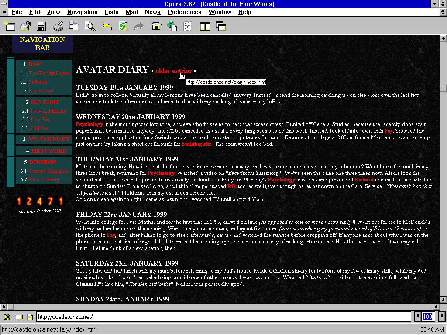Print the page using the printer icon
Screen dimensions: 447x335
pos(58,27)
